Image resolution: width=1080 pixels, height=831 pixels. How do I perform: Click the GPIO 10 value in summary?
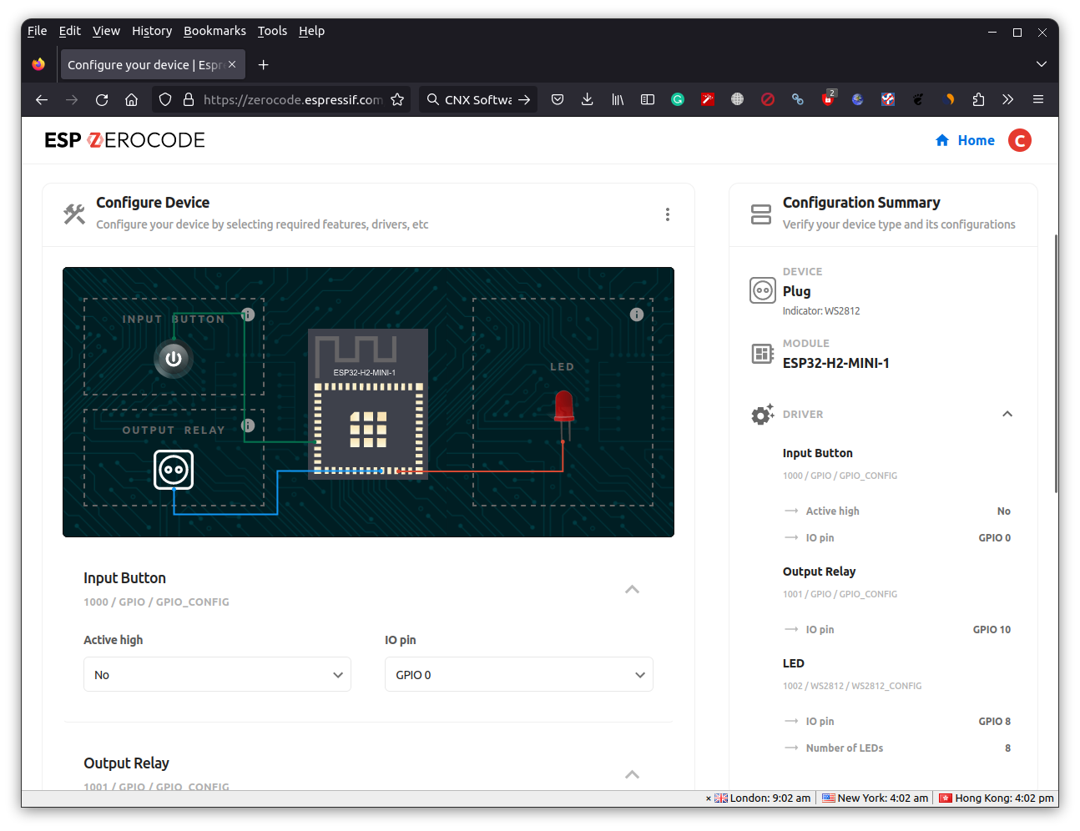coord(992,630)
